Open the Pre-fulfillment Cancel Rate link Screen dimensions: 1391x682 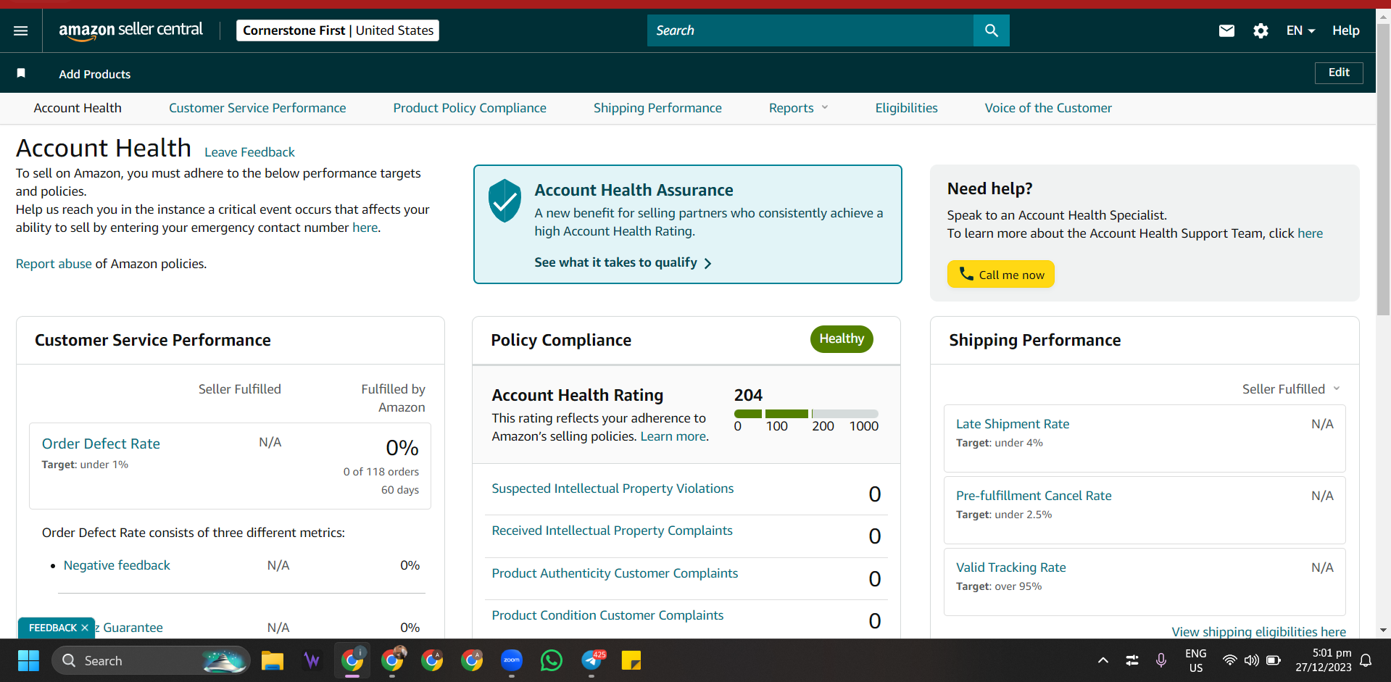[x=1034, y=496]
